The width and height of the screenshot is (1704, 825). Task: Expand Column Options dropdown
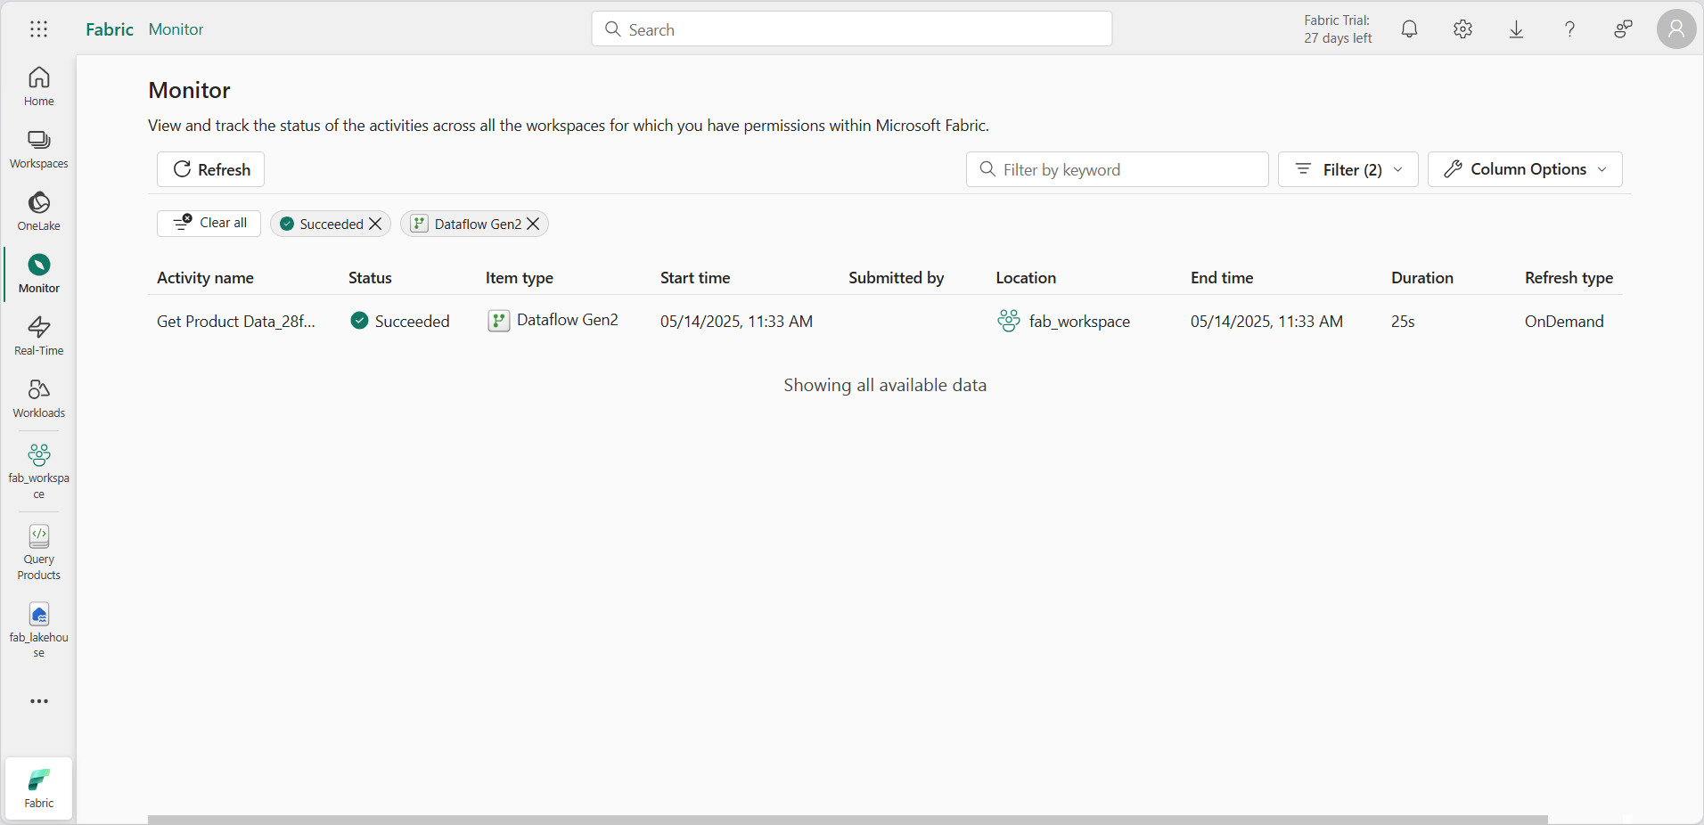click(1525, 169)
